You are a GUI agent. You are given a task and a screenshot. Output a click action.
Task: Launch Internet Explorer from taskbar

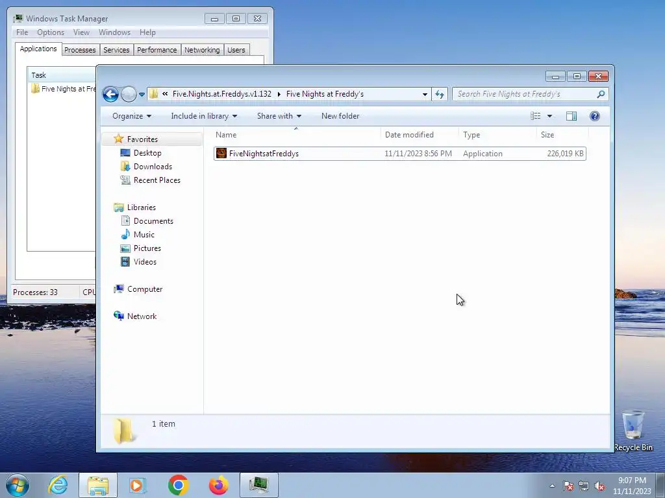pos(58,485)
